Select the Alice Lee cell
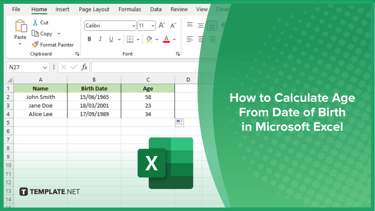Image resolution: width=375 pixels, height=211 pixels. tap(40, 114)
